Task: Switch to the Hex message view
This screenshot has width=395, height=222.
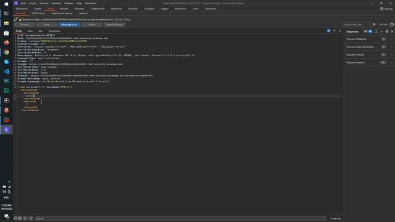Action: pyautogui.click(x=40, y=31)
